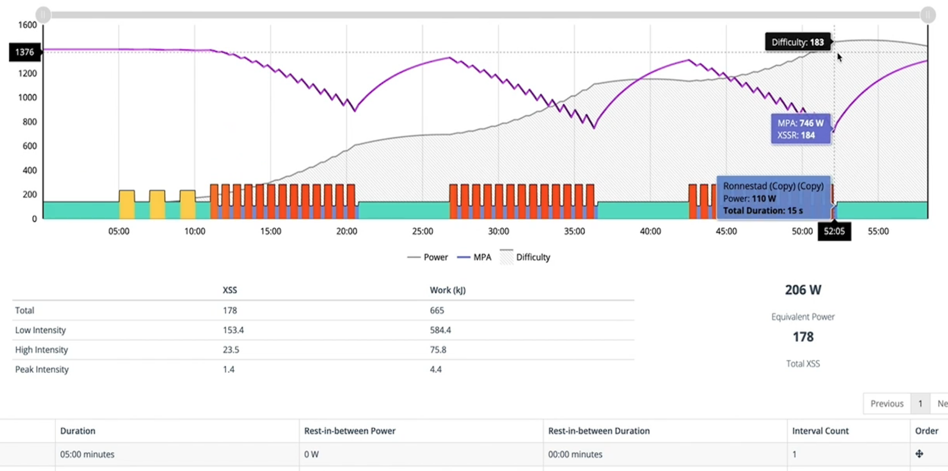948x471 pixels.
Task: Select the '0 W' Rest-in-between Power cell
Action: (x=311, y=454)
